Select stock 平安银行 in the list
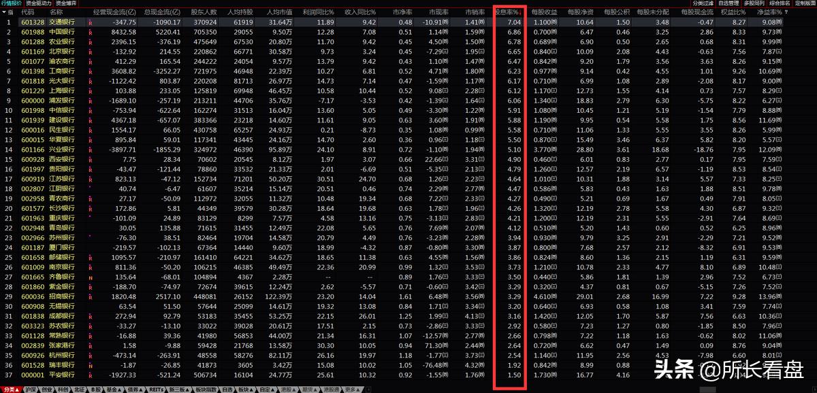The height and width of the screenshot is (393, 817). [x=62, y=374]
